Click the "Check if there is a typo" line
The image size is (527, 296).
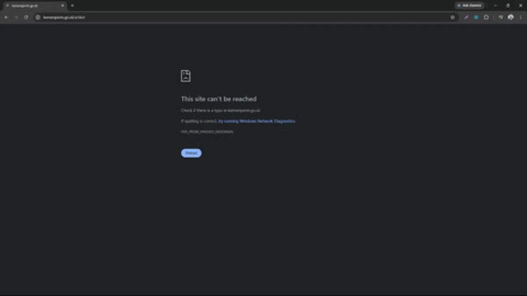pyautogui.click(x=220, y=111)
